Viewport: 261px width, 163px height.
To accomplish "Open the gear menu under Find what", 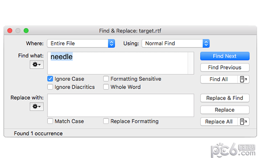I will pyautogui.click(x=37, y=64).
